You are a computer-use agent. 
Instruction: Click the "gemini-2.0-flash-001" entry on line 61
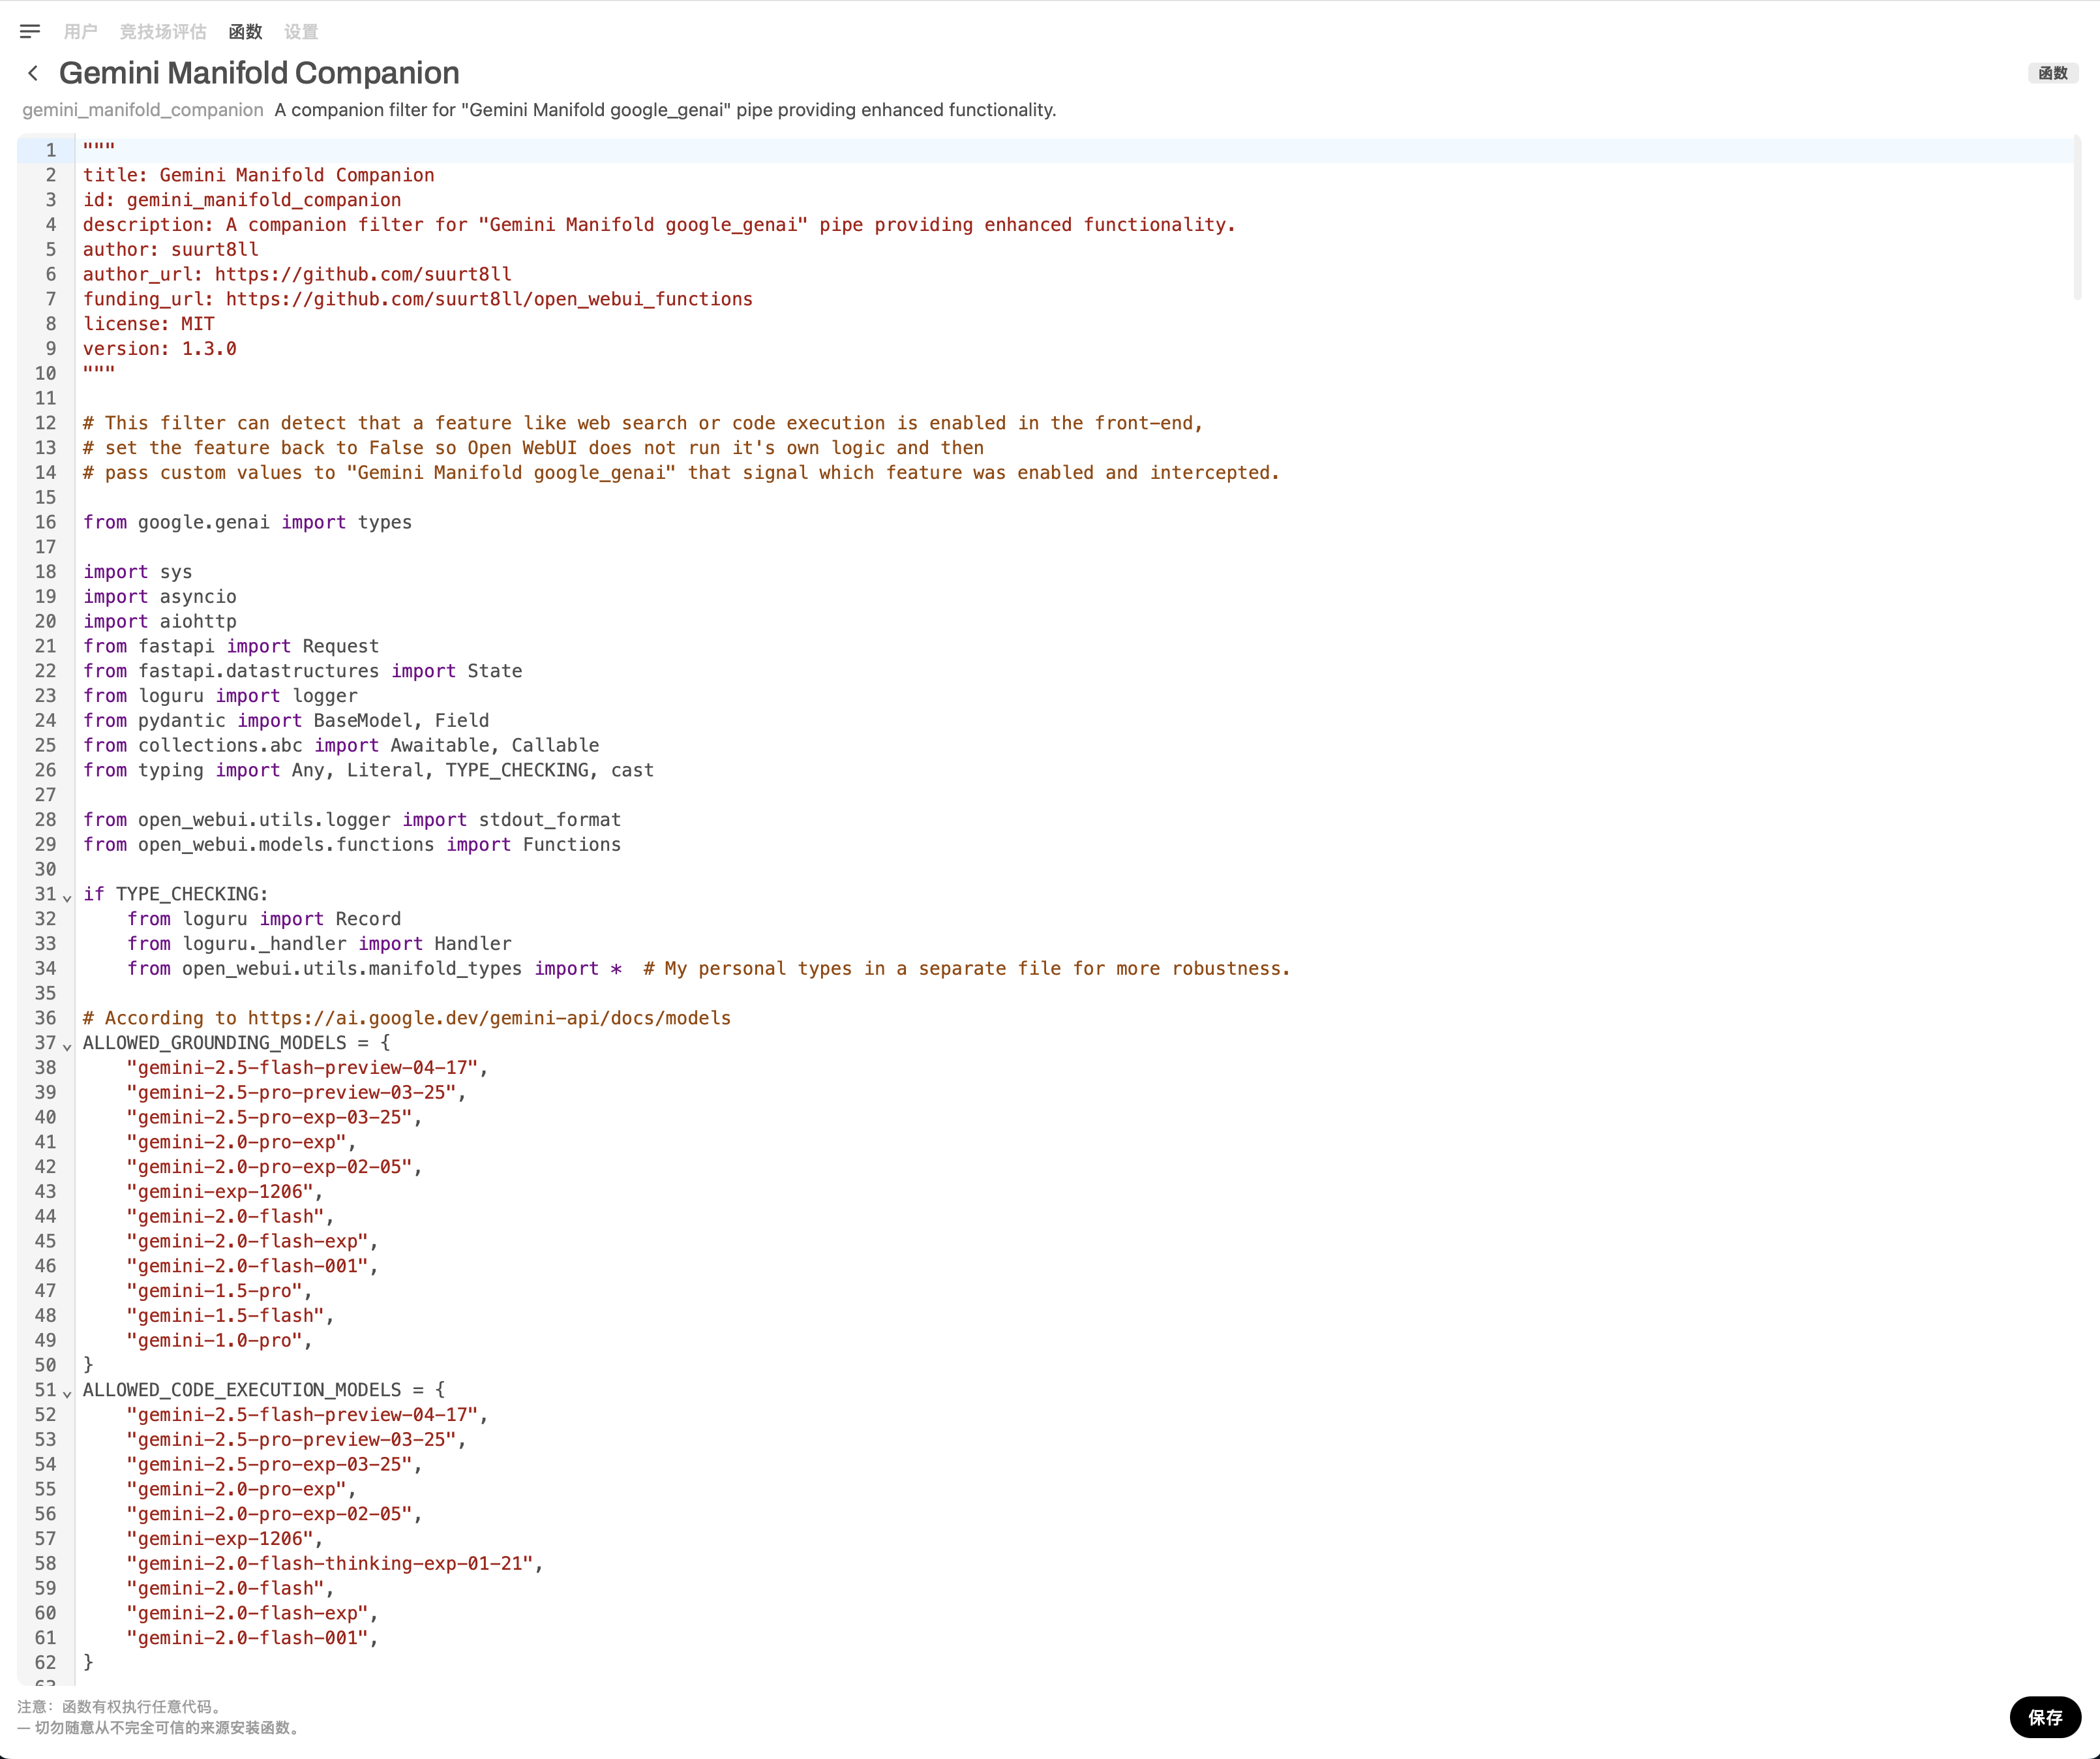tap(253, 1638)
